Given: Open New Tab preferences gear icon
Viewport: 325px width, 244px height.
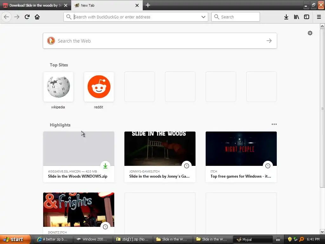Looking at the screenshot, I should [310, 33].
